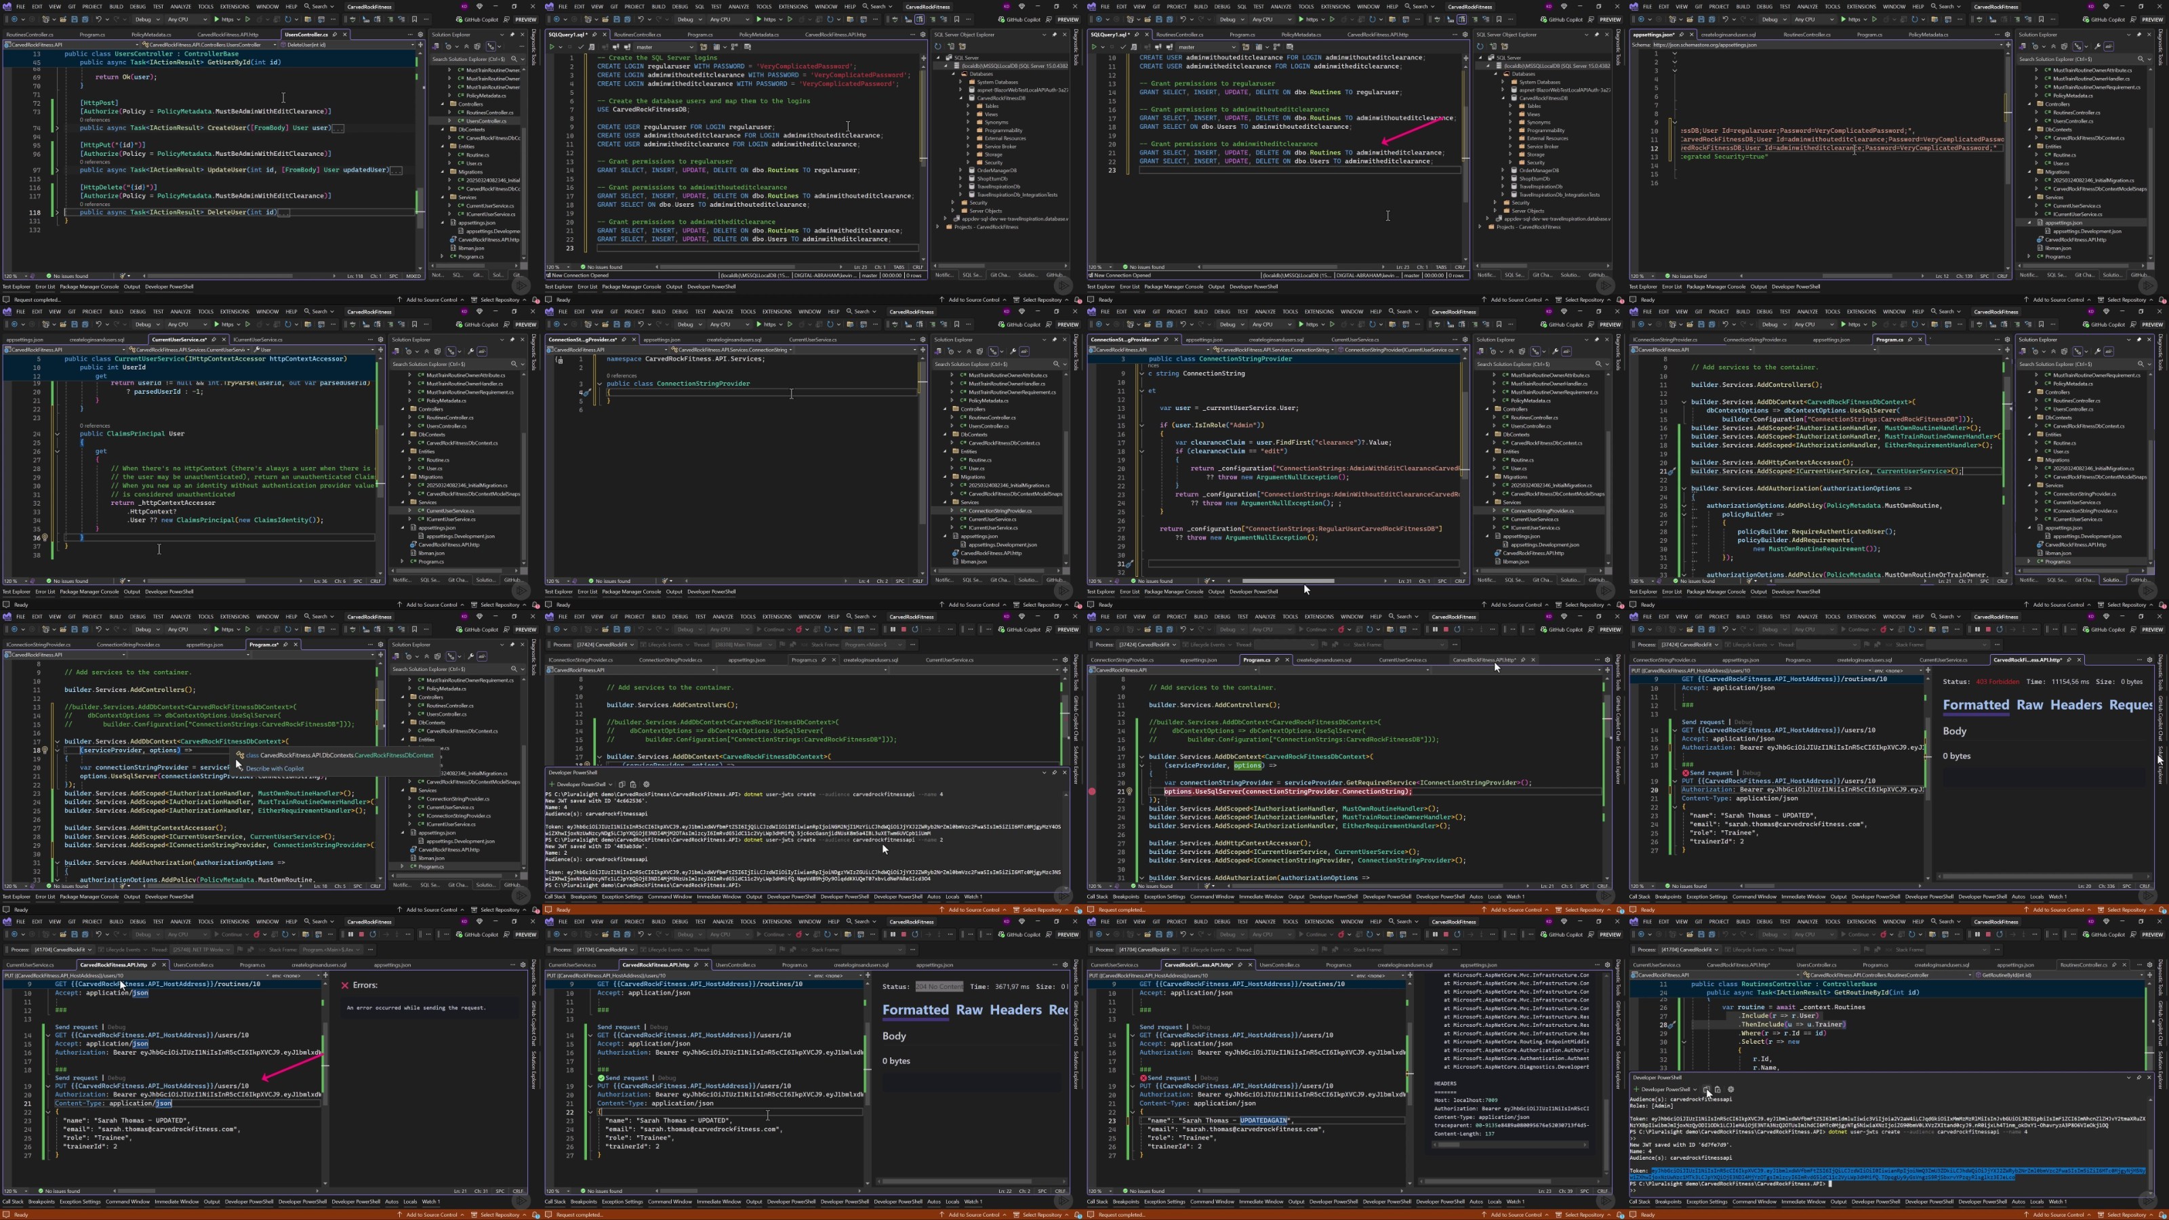
Task: Undo icon in the UsersController.cs window toolbar
Action: coord(98,20)
